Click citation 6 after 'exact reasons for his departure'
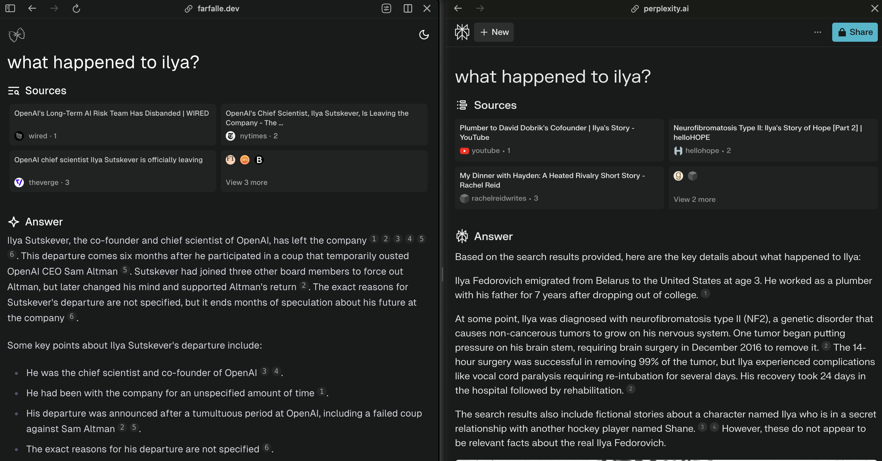Image resolution: width=882 pixels, height=461 pixels. point(267,447)
